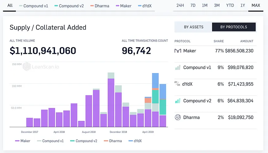The image size is (268, 153).
Task: Filter by Maker in top tabs
Action: click(124, 6)
